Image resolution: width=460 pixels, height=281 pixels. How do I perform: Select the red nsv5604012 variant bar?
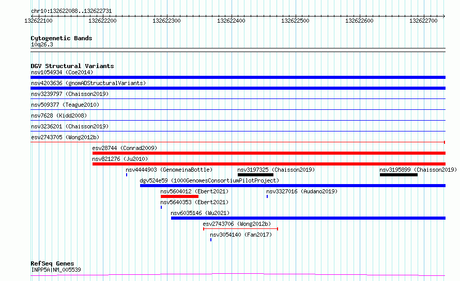[179, 196]
